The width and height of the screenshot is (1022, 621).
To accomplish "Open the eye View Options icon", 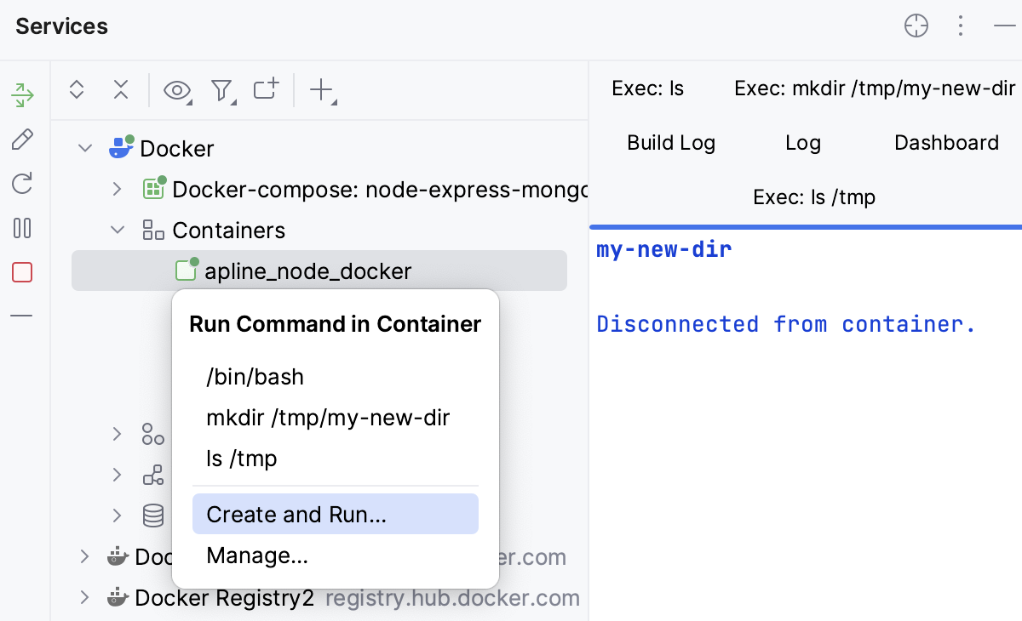I will coord(177,89).
